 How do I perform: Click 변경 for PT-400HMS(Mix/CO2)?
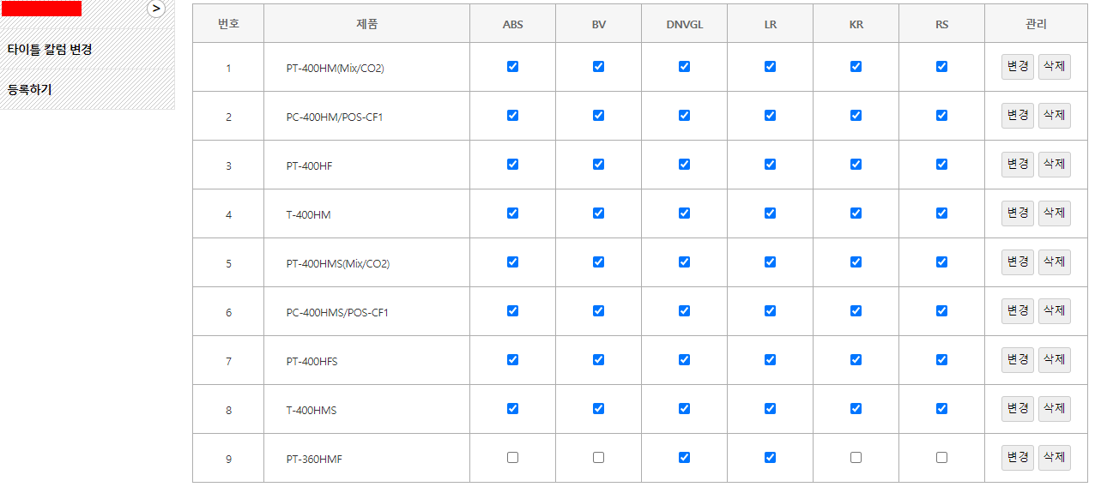[1018, 262]
